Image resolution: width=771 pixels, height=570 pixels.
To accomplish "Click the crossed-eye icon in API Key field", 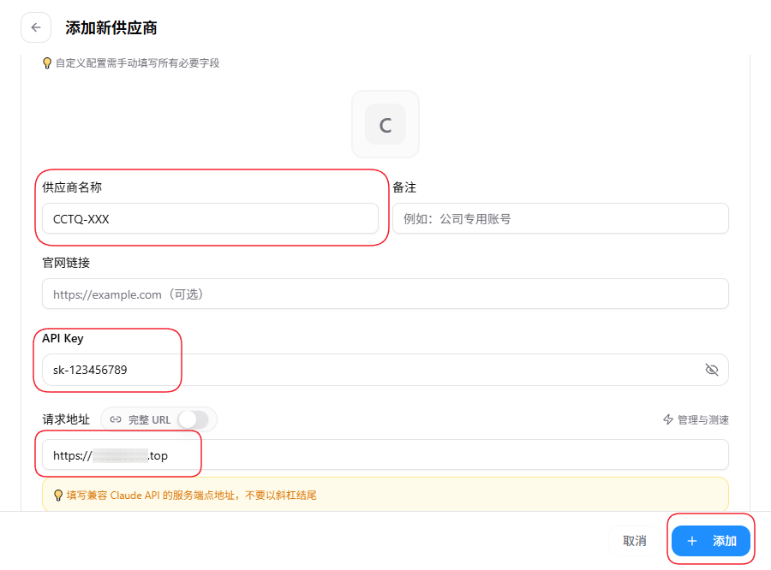I will [711, 370].
